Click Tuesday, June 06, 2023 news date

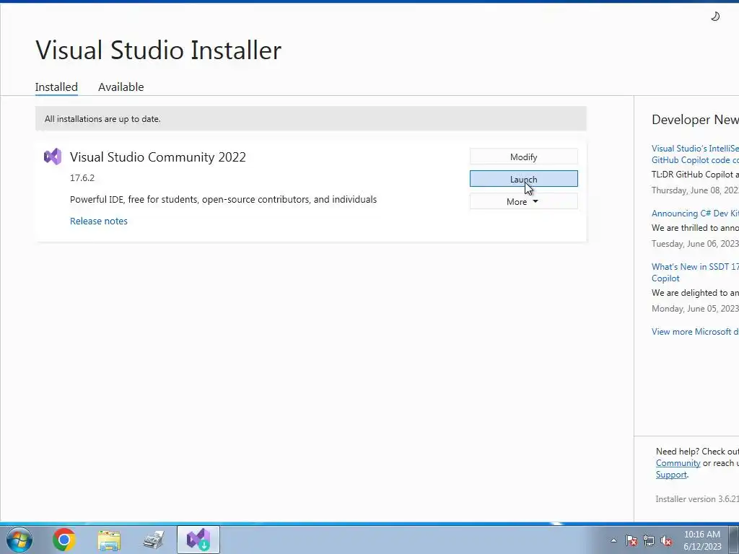point(695,244)
